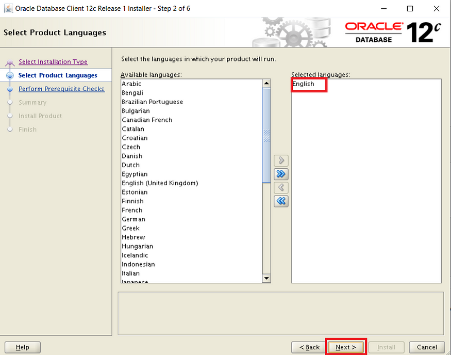Select Bengali in Available languages
The height and width of the screenshot is (355, 451).
tap(192, 93)
